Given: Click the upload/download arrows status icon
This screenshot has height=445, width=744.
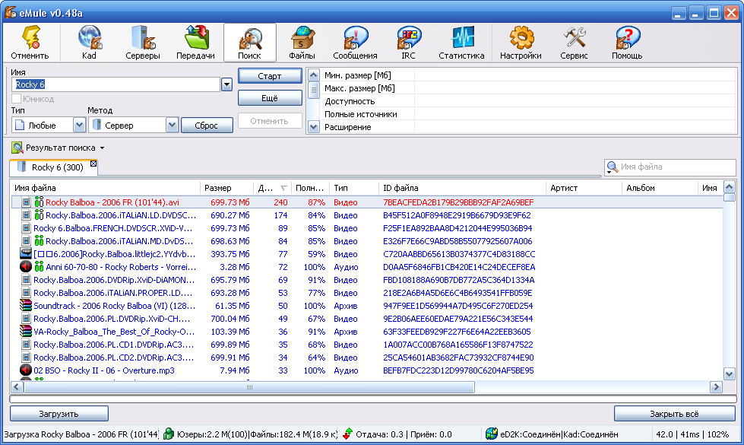Looking at the screenshot, I should pyautogui.click(x=347, y=434).
